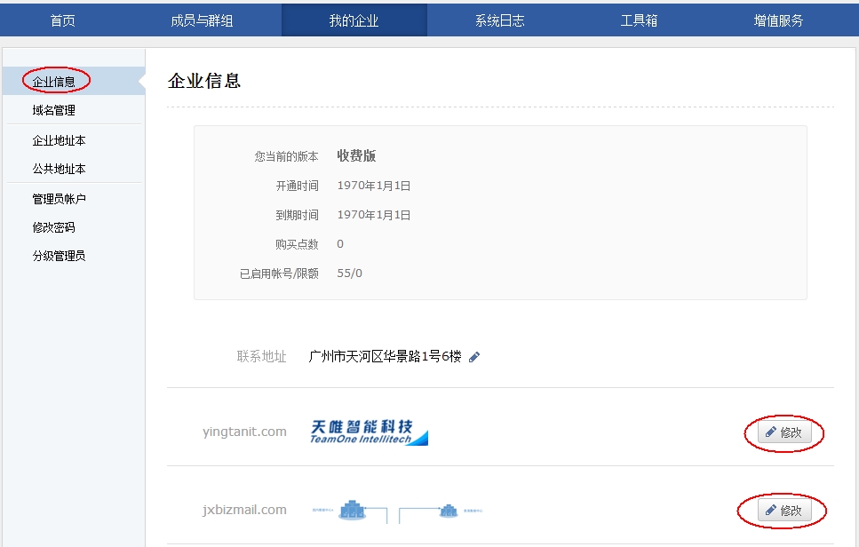The height and width of the screenshot is (547, 859).
Task: Open 分级管理员 sidebar entry
Action: [60, 256]
